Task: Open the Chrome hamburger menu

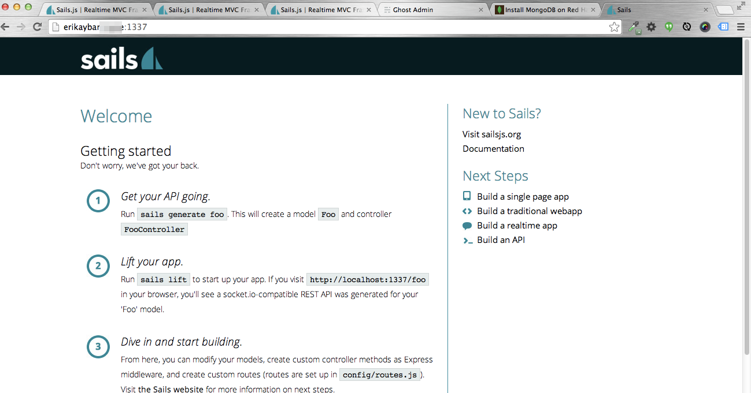Action: click(741, 27)
